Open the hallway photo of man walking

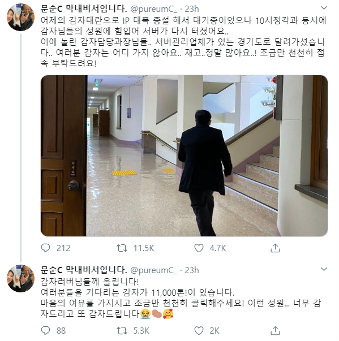(184, 156)
